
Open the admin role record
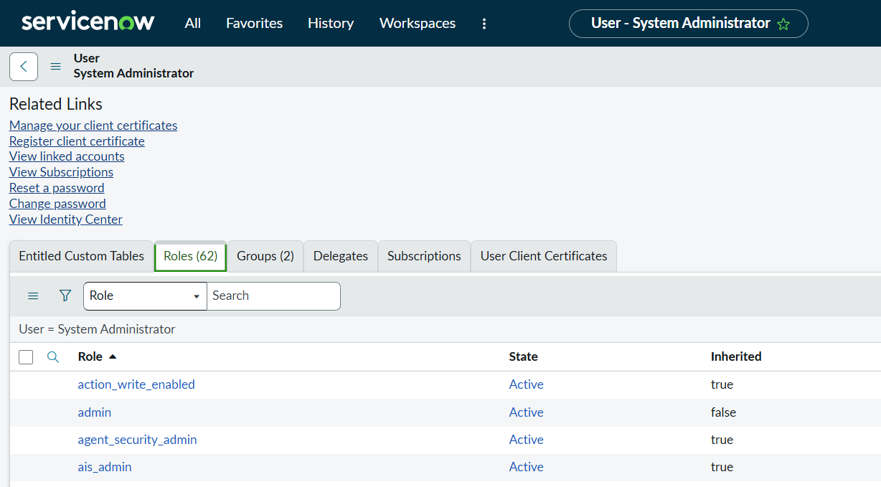(94, 412)
